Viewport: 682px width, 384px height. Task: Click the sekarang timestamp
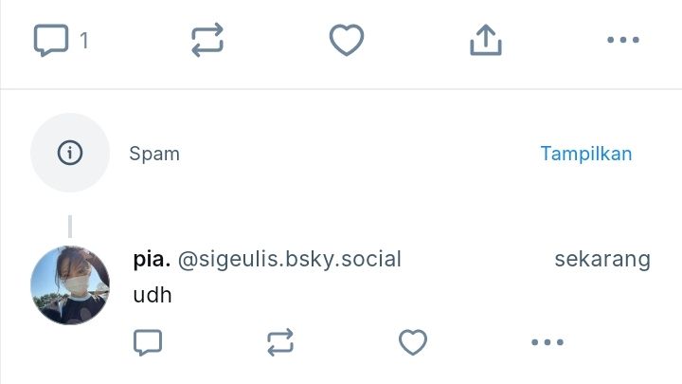602,260
